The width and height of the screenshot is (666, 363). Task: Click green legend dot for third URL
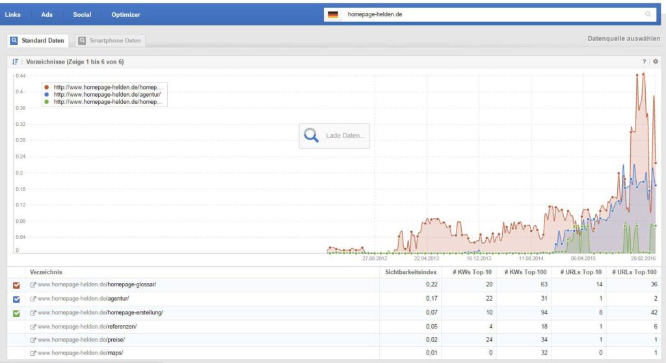pos(47,102)
